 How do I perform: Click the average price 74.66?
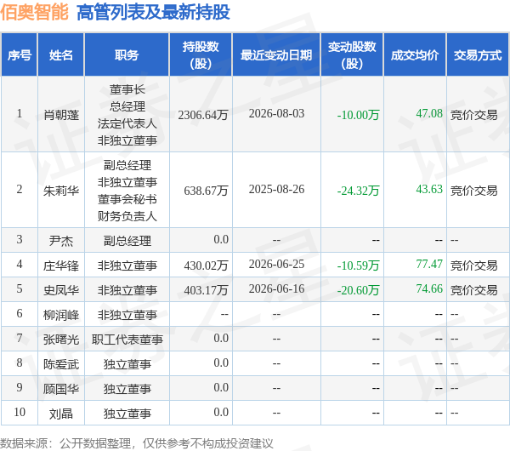429,288
